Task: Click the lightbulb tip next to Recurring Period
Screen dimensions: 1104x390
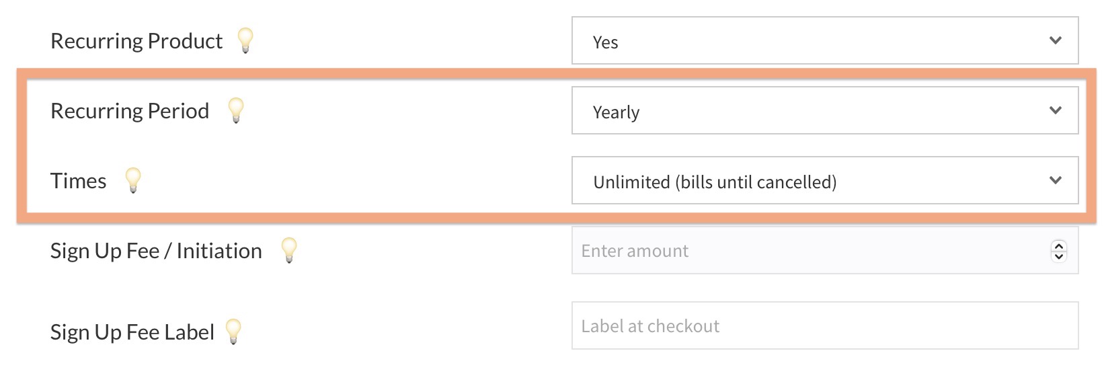Action: tap(236, 110)
